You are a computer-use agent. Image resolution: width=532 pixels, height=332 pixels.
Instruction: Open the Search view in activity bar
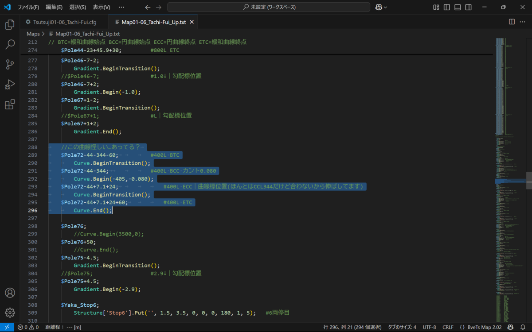tap(10, 44)
